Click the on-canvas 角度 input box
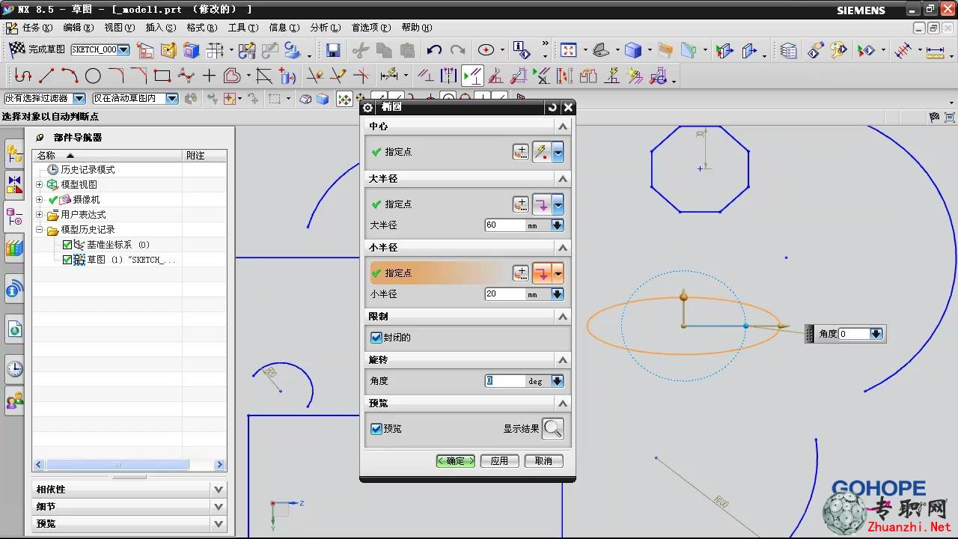The width and height of the screenshot is (958, 539). (854, 334)
